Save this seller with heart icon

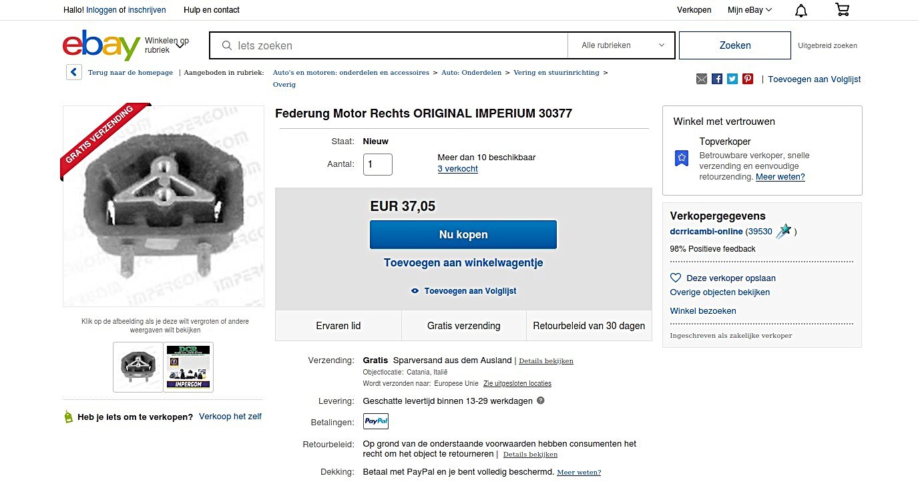(676, 278)
